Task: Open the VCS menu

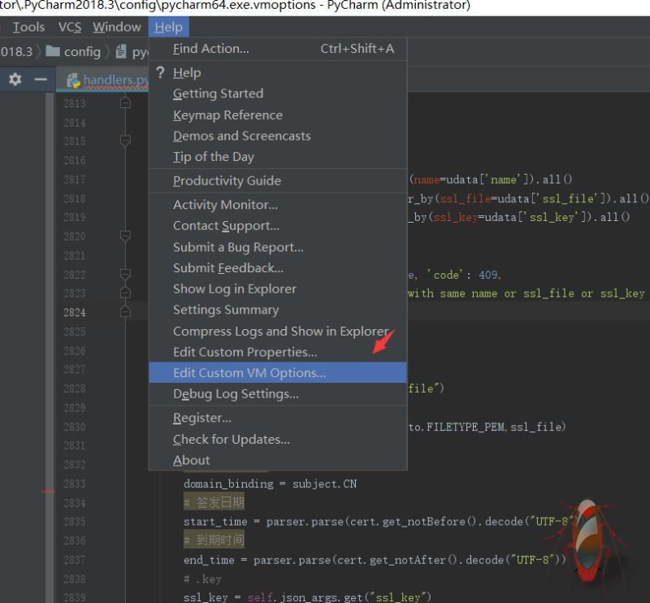Action: (x=70, y=27)
